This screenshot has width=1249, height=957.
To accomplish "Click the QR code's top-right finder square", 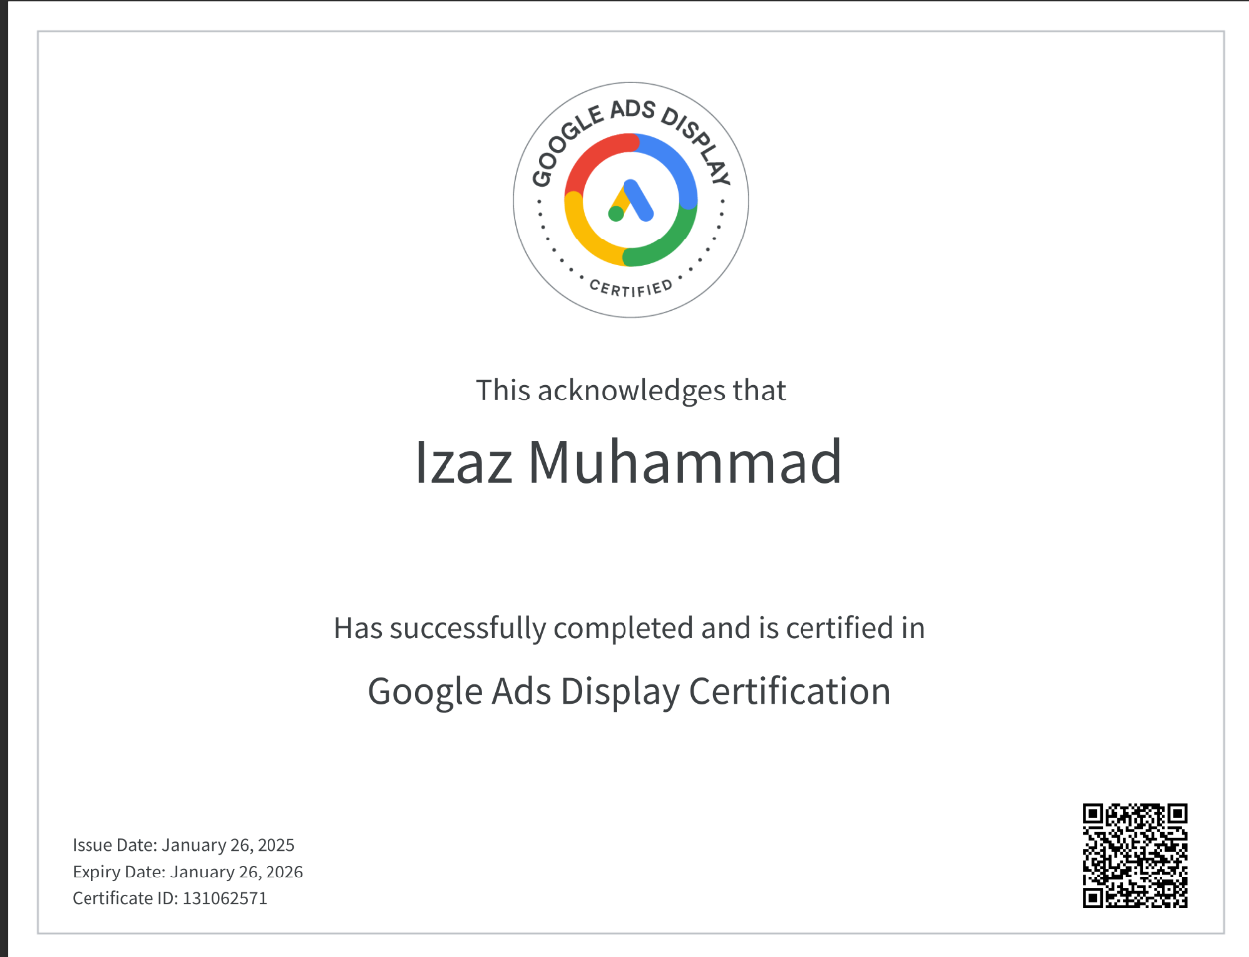I will coord(1177,814).
